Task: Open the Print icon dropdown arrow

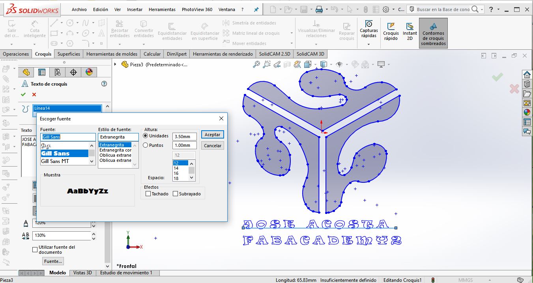Action: click(326, 9)
